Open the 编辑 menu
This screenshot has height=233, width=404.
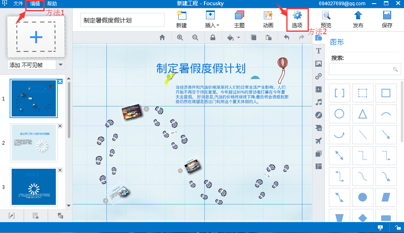tap(35, 4)
